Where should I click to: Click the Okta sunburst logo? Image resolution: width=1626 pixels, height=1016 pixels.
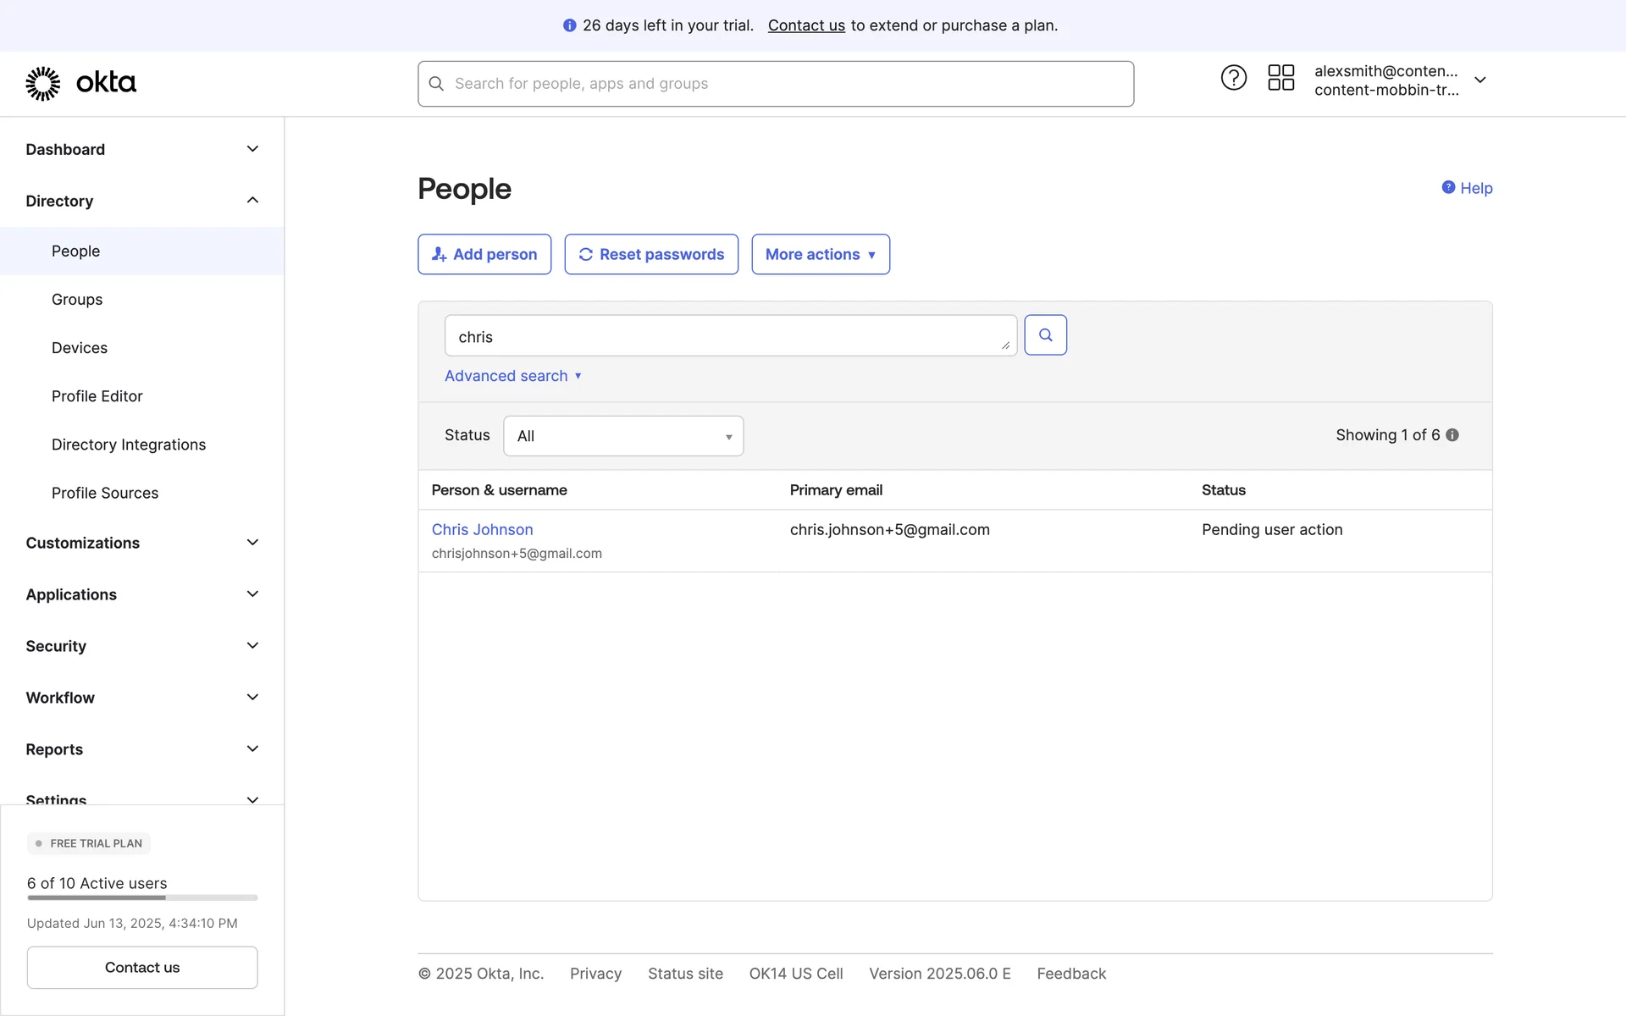[43, 83]
